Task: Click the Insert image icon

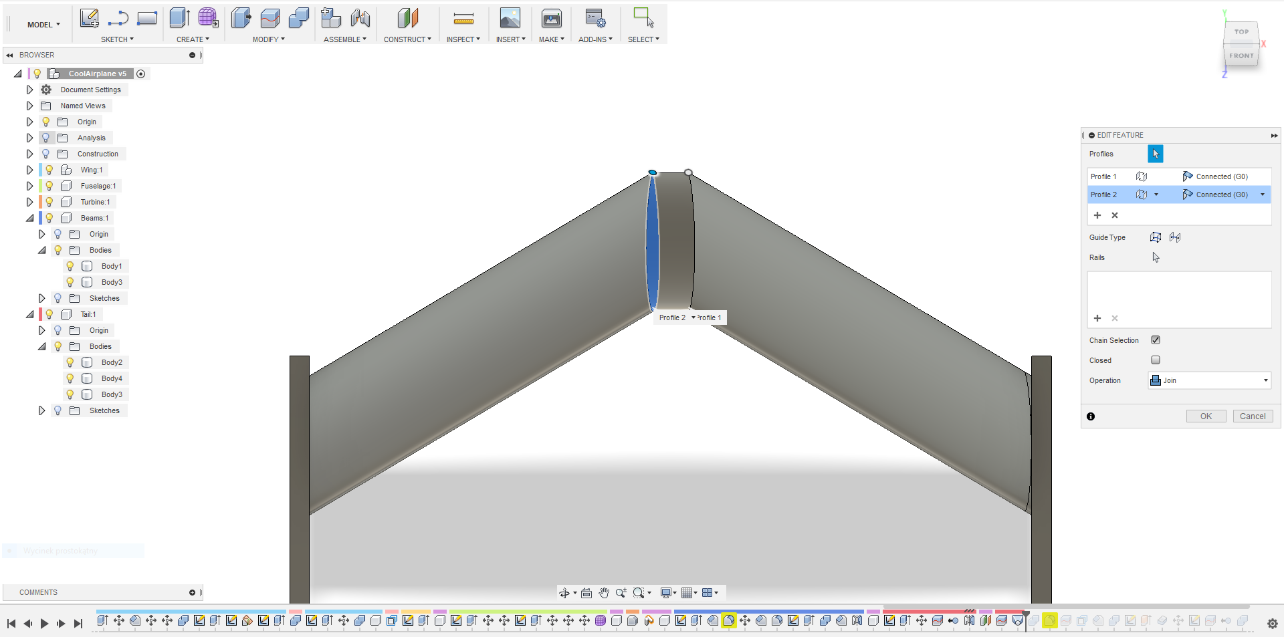Action: point(510,18)
